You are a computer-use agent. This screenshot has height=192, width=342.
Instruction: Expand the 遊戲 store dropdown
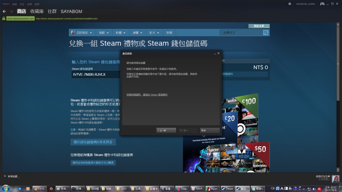[104, 33]
